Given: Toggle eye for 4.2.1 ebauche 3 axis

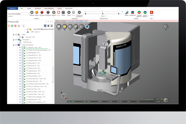Looking at the screenshot, I should [20, 47].
